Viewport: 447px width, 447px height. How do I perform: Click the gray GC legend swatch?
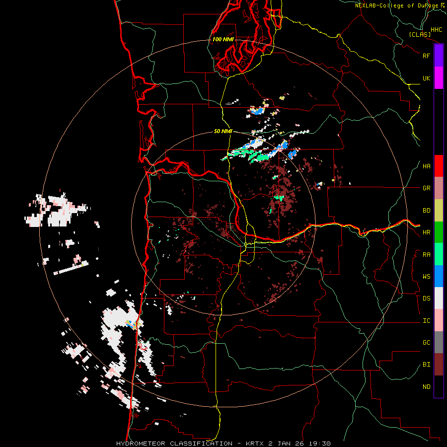pyautogui.click(x=439, y=342)
